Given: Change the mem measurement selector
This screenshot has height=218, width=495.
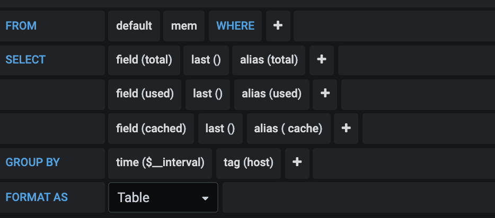Looking at the screenshot, I should [184, 25].
